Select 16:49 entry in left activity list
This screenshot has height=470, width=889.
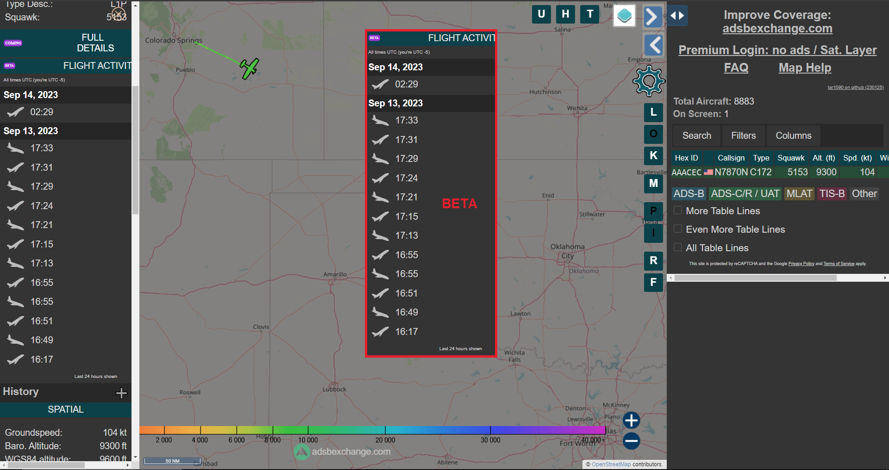tap(66, 340)
